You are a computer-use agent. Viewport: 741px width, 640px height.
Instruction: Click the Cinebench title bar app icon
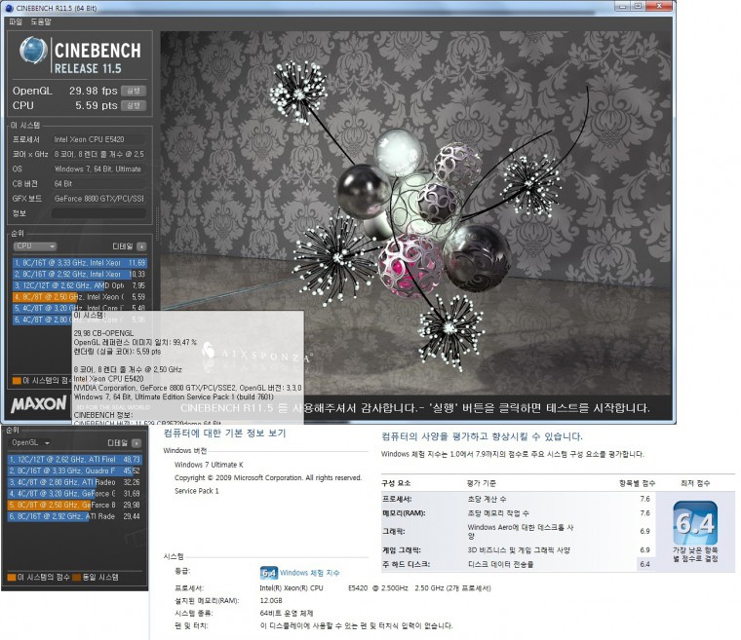coord(9,8)
